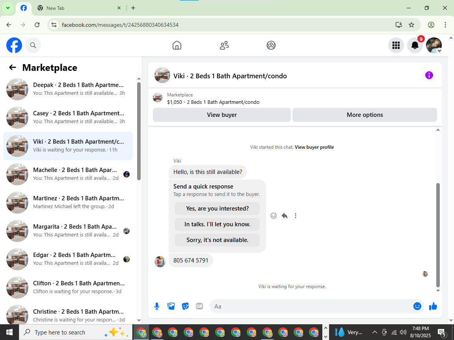Screen dimensions: 454x340
Task: Open conversation information purple icon
Action: tap(429, 76)
